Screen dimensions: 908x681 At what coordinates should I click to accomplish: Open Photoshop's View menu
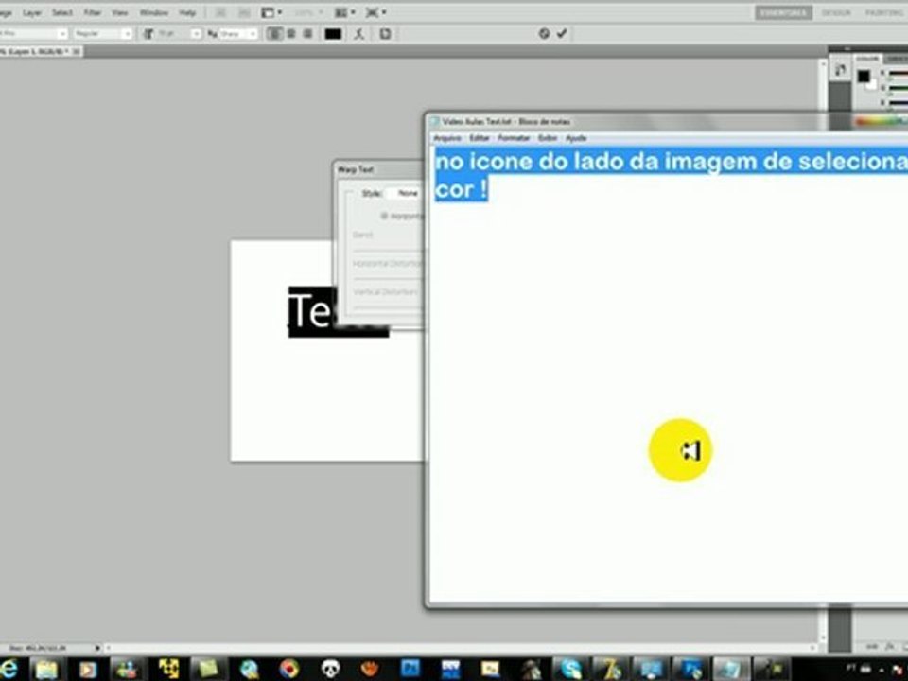click(x=120, y=12)
